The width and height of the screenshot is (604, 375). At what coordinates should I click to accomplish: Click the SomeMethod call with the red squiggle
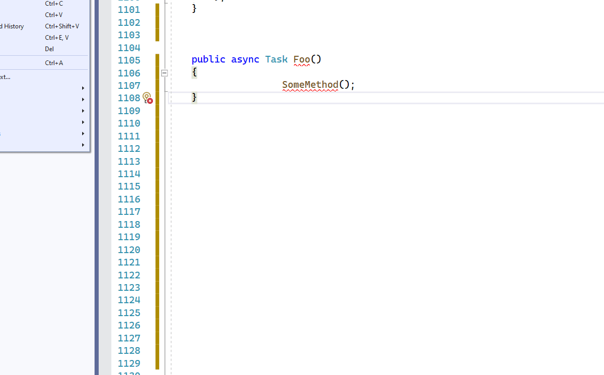[309, 84]
